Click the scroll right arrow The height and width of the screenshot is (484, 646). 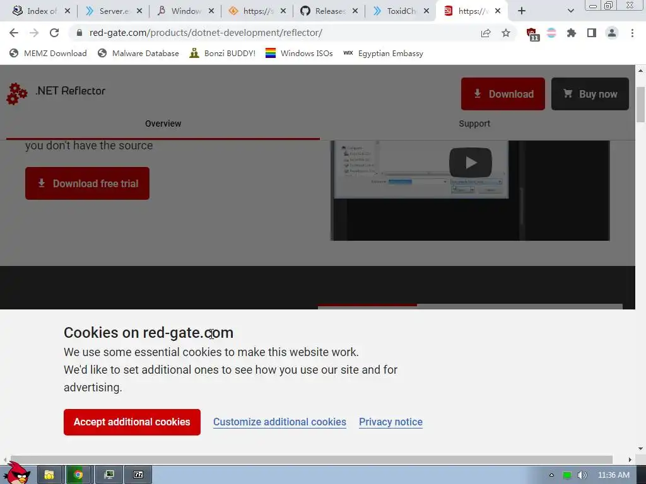tap(630, 459)
